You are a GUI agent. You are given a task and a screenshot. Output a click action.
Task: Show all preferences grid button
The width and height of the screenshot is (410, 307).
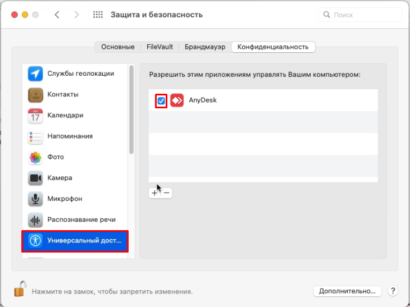pyautogui.click(x=98, y=15)
